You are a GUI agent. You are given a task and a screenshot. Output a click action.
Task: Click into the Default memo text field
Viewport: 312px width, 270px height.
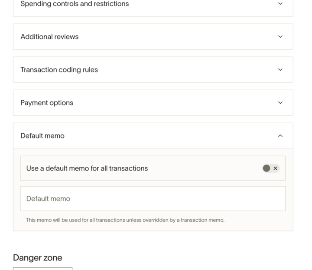pyautogui.click(x=153, y=199)
